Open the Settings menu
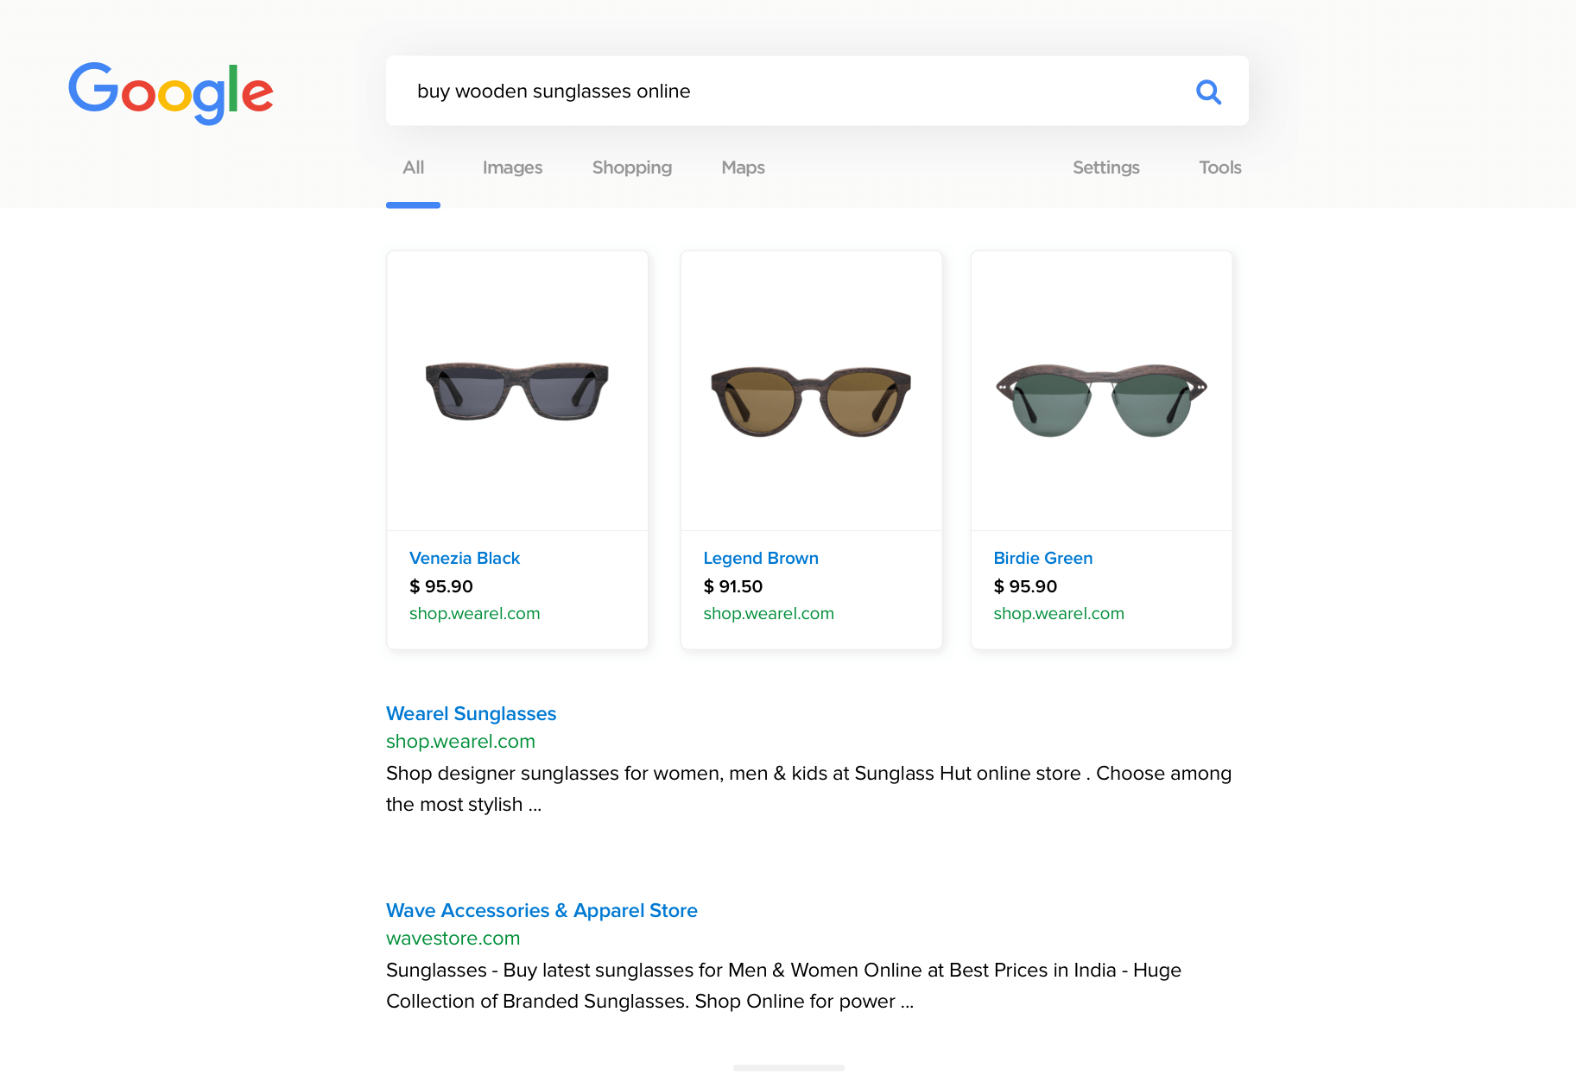The height and width of the screenshot is (1088, 1577). (1106, 168)
